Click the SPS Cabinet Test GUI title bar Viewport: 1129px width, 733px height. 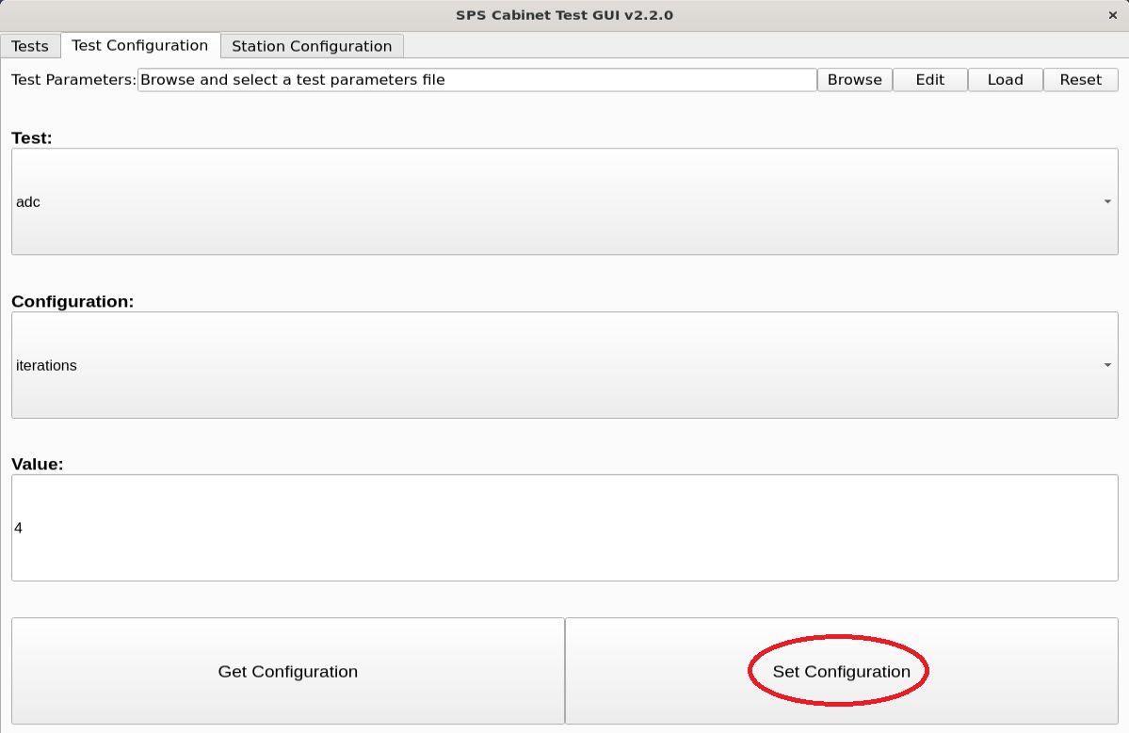(x=564, y=15)
